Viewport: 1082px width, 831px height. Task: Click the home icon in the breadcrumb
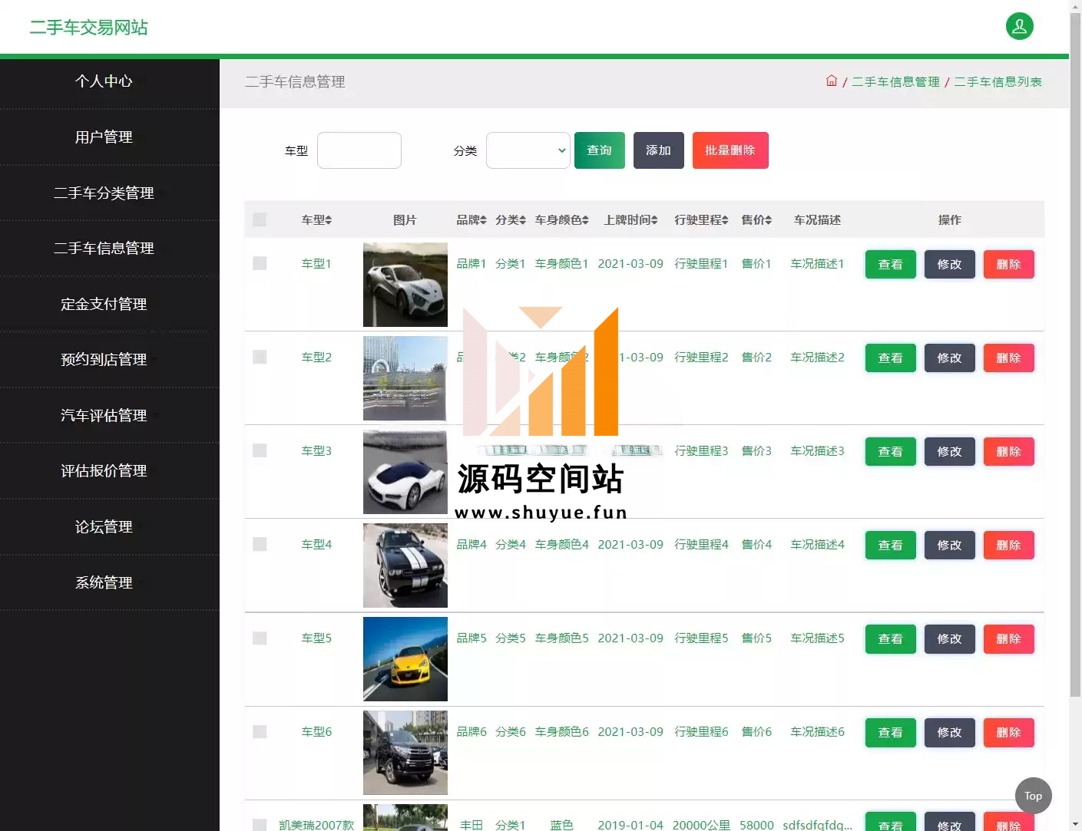coord(831,81)
